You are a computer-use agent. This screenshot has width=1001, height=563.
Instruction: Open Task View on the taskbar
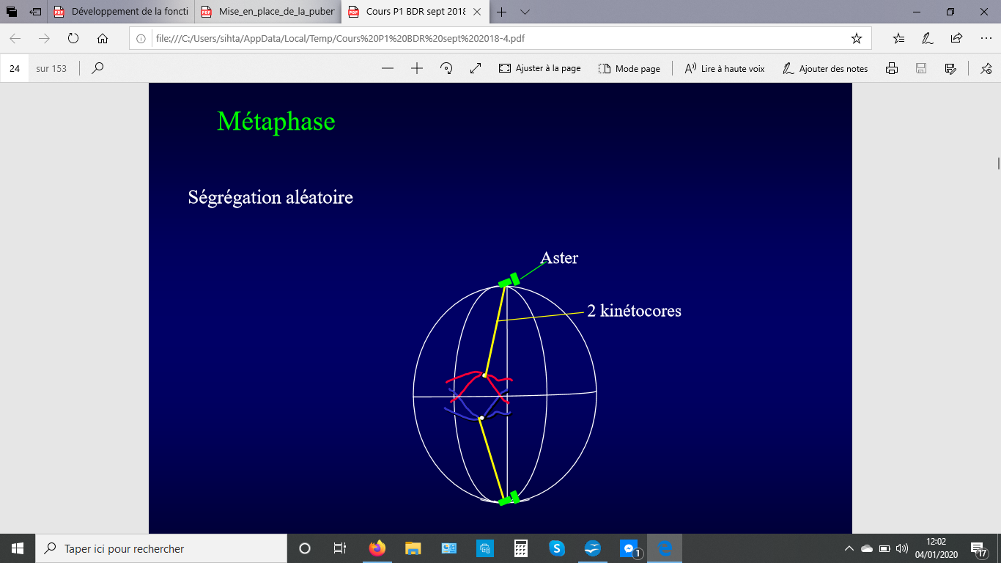point(340,548)
